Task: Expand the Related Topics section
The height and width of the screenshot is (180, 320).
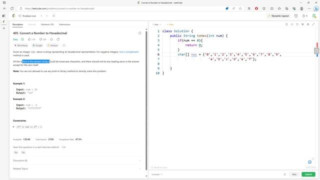Action: (x=77, y=169)
